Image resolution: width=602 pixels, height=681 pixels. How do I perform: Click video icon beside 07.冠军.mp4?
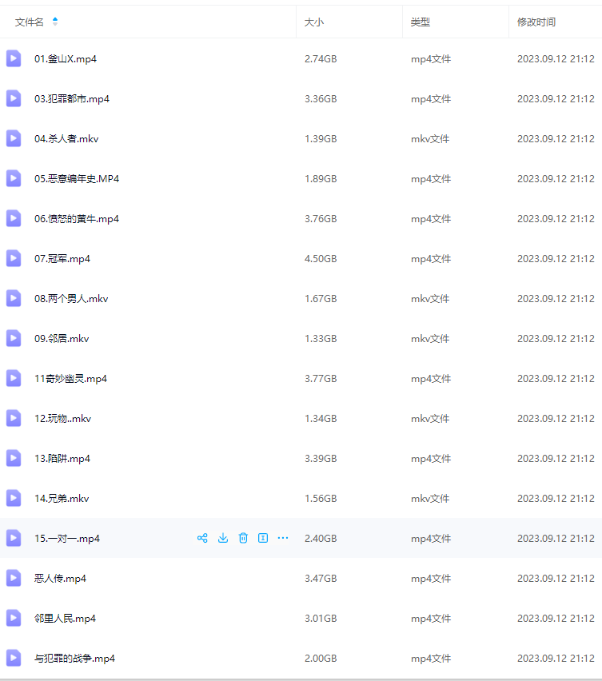[14, 258]
